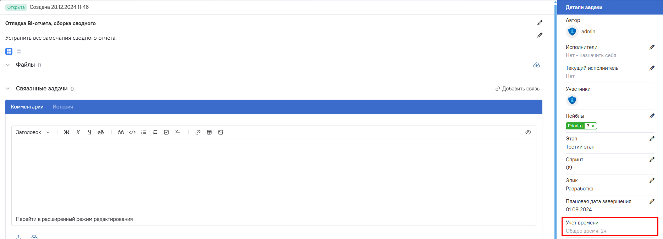Open extended editing mode link
The height and width of the screenshot is (239, 663).
tap(74, 219)
